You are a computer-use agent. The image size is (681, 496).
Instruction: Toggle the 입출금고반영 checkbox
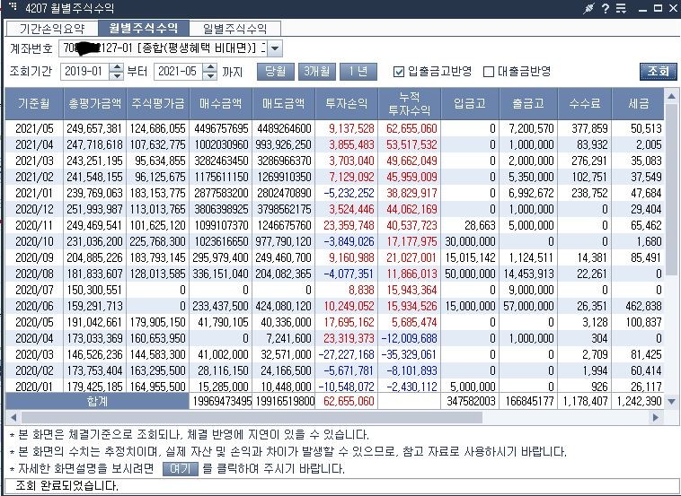pyautogui.click(x=398, y=72)
